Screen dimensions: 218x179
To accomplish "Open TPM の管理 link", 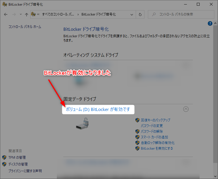I will 17,158.
